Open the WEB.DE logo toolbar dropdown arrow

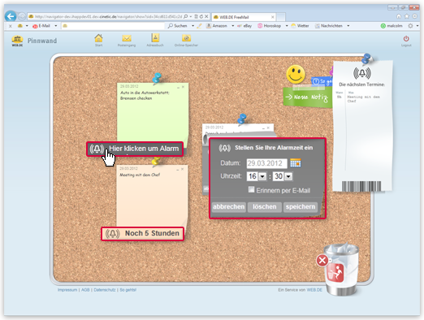click(x=27, y=26)
